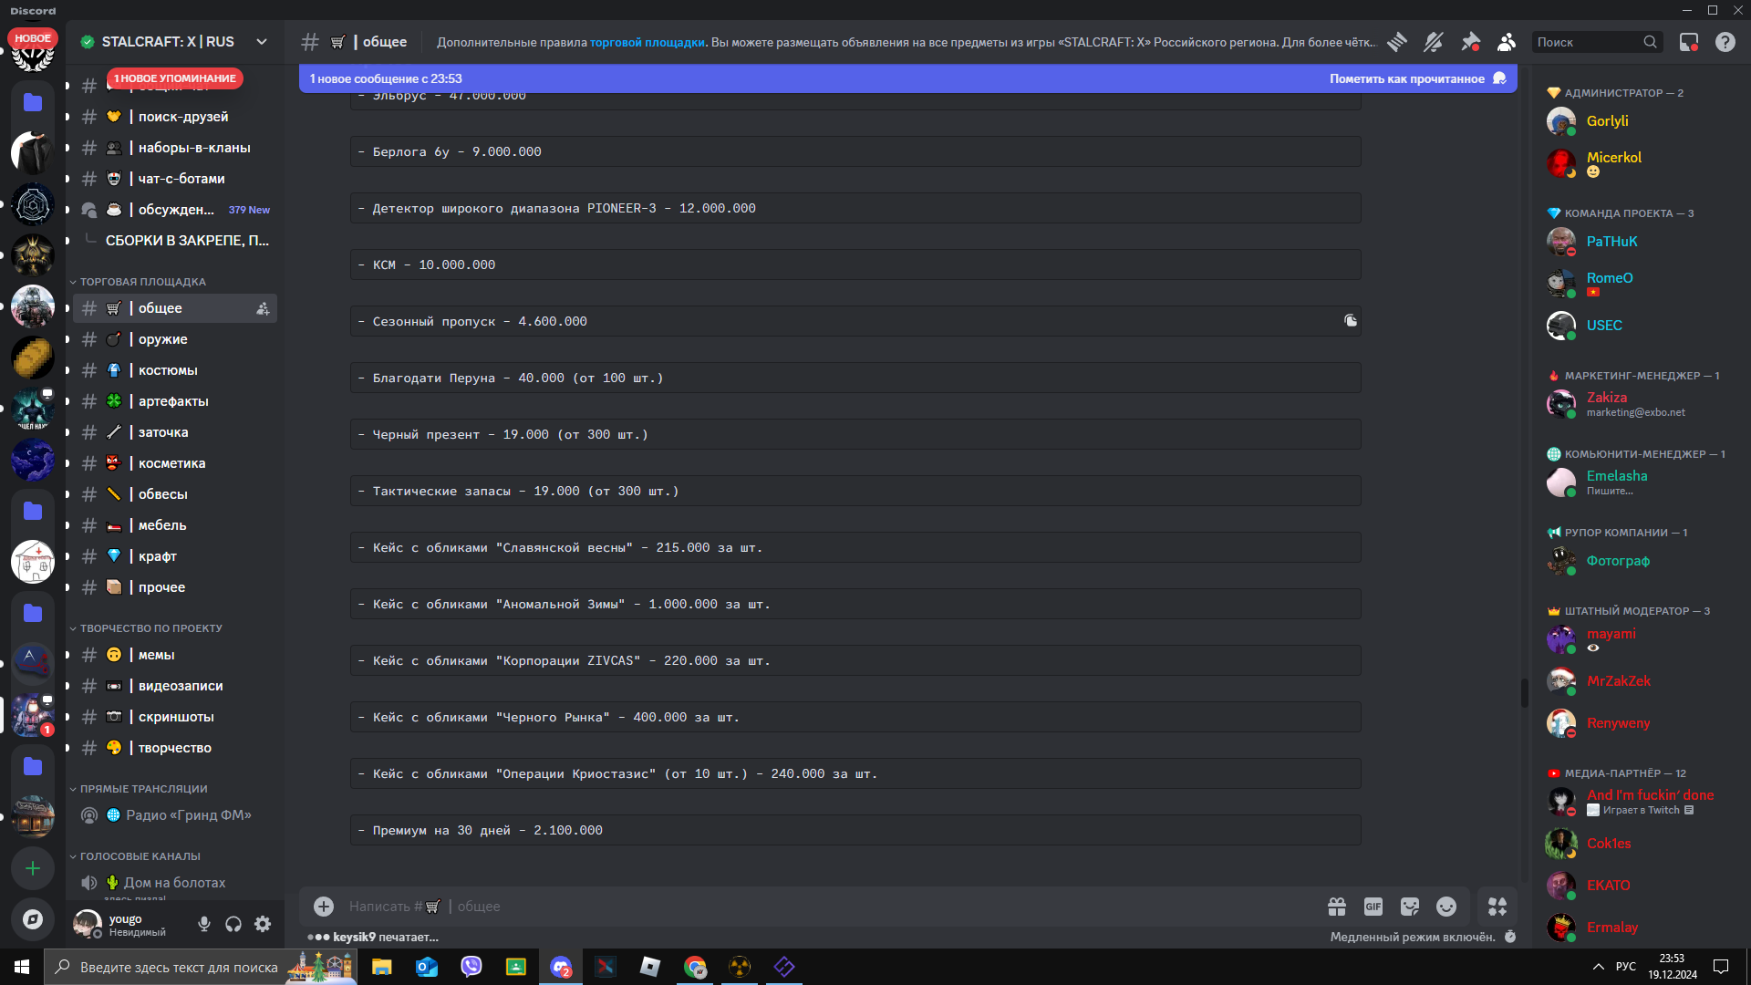Open the Threads icon in channel header

click(1397, 42)
